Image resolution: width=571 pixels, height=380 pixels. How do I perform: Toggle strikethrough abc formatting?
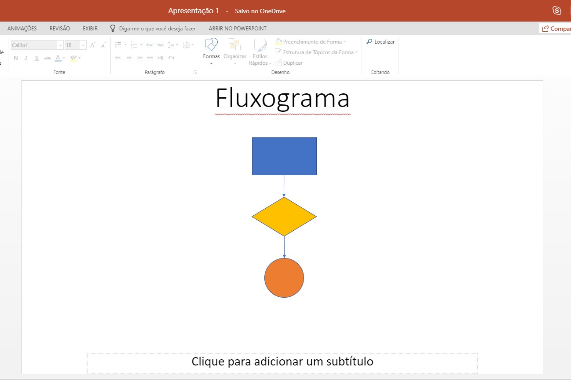pyautogui.click(x=48, y=58)
